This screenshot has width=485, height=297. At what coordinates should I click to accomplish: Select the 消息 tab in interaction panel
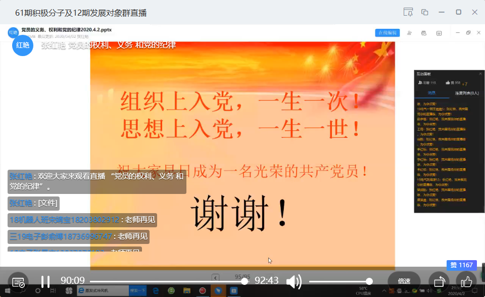431,93
